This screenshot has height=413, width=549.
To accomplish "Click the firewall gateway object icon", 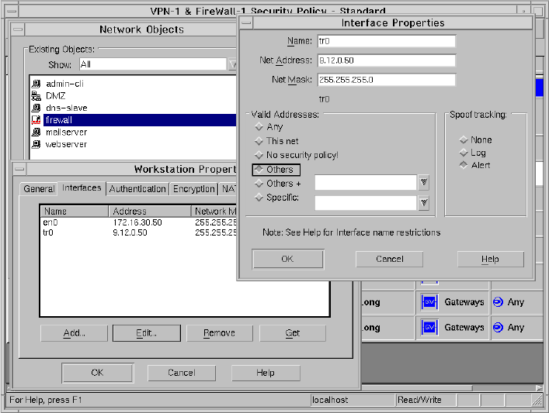I will tap(36, 120).
